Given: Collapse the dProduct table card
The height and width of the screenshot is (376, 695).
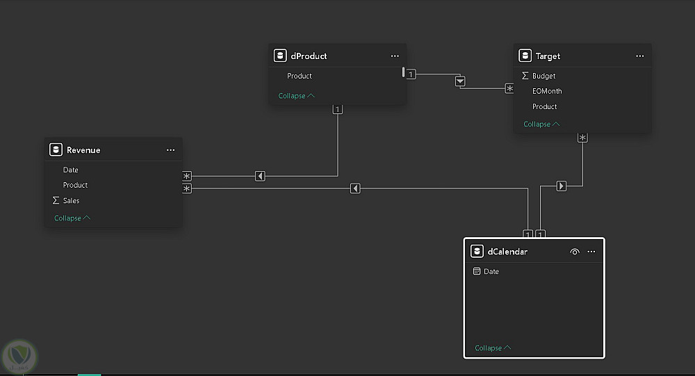Looking at the screenshot, I should 296,96.
